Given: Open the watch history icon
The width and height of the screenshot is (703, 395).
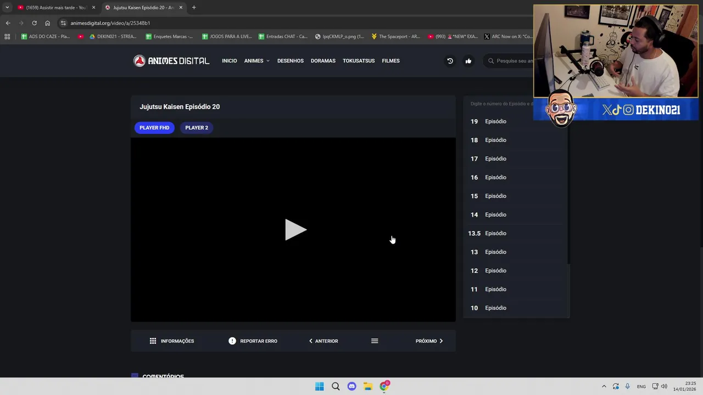Looking at the screenshot, I should [x=450, y=61].
